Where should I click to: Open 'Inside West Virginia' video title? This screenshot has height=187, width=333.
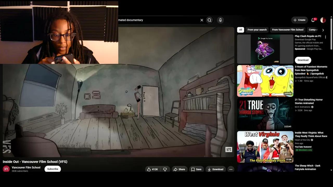click(311, 134)
